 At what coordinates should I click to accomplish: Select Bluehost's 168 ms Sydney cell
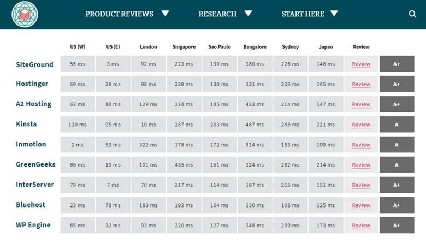tap(290, 205)
